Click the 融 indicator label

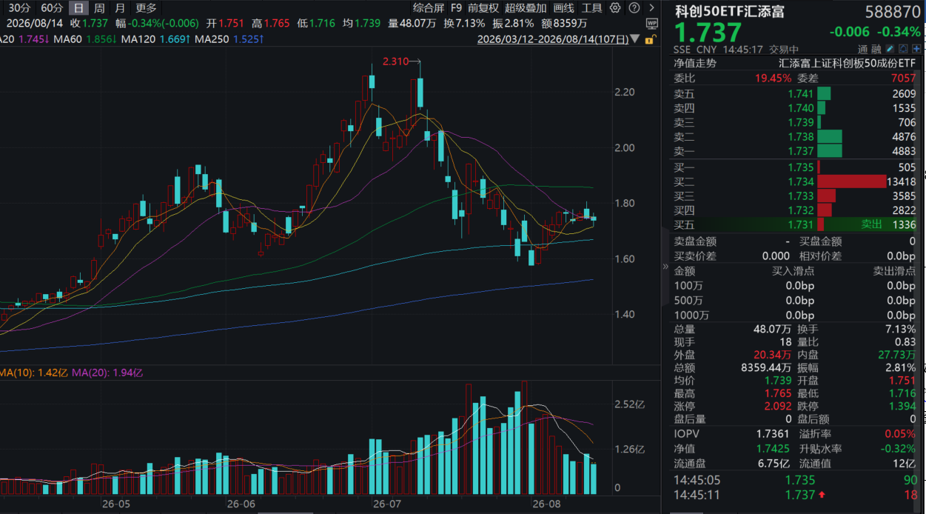point(876,49)
